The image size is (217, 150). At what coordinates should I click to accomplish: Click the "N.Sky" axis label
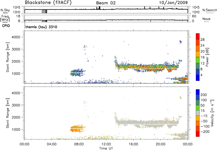pos(5,10)
